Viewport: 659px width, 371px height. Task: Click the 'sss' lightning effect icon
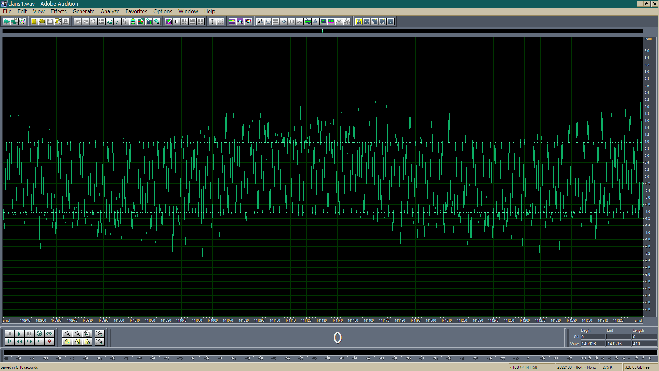(x=382, y=21)
